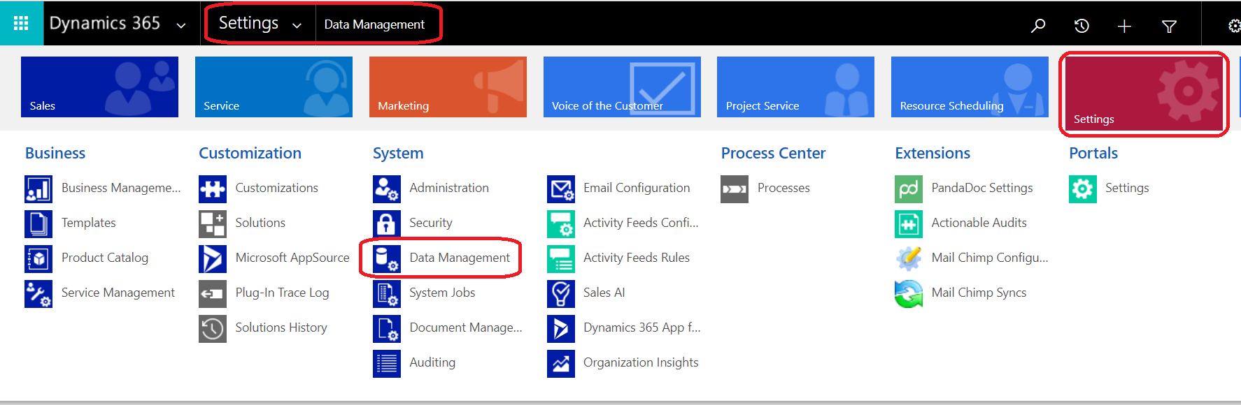Open the Security link
This screenshot has width=1241, height=405.
431,223
